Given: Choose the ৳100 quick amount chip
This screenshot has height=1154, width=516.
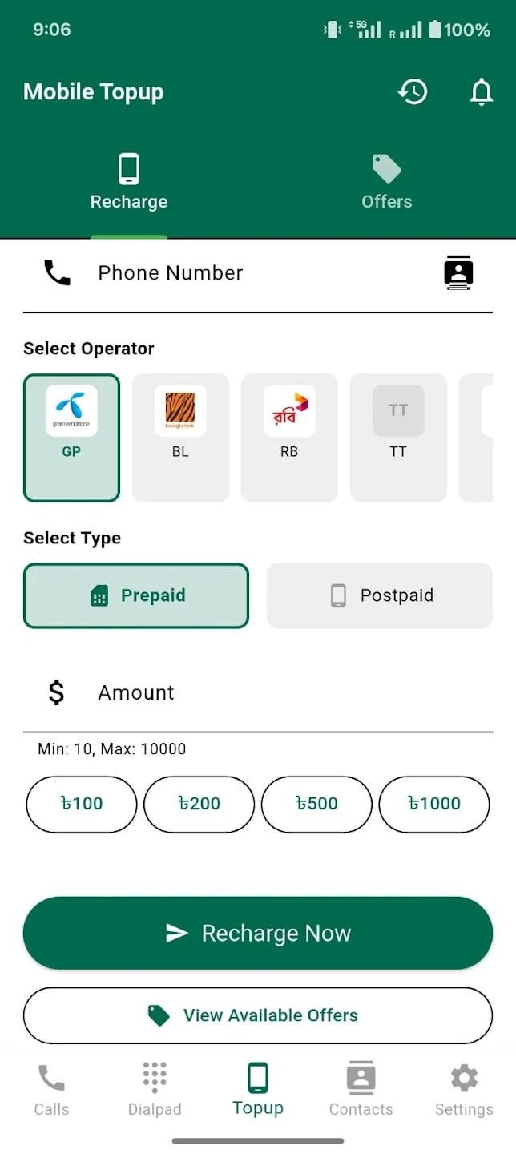Looking at the screenshot, I should [81, 805].
